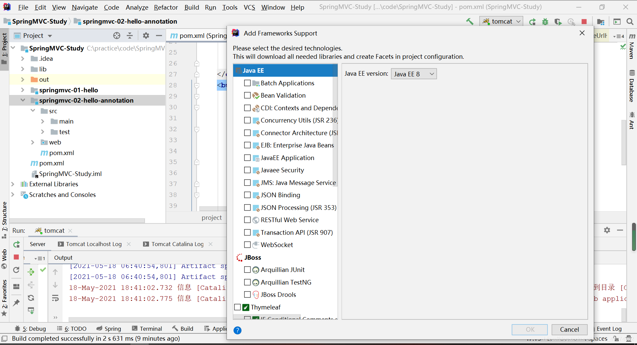Click the red stop square in Run panel
Viewport: 637px width, 345px height.
tap(16, 257)
